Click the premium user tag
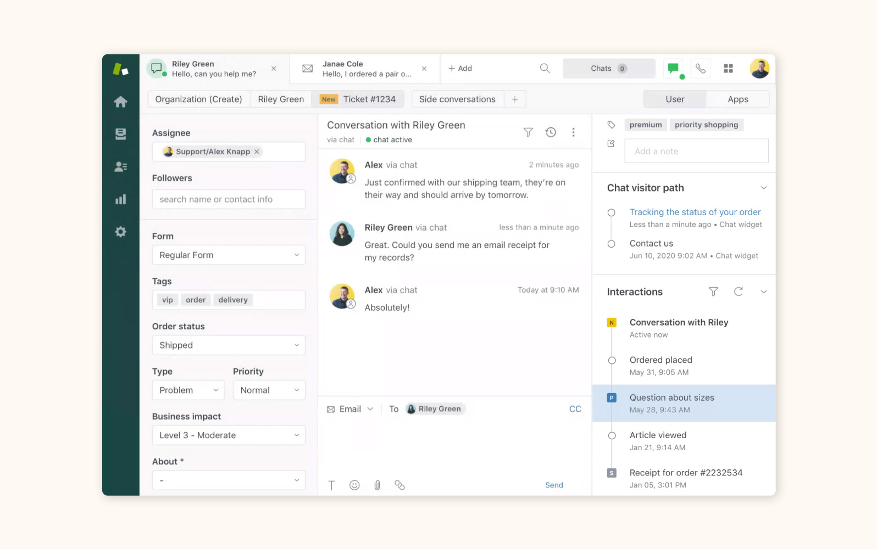The height and width of the screenshot is (549, 877). pyautogui.click(x=646, y=125)
